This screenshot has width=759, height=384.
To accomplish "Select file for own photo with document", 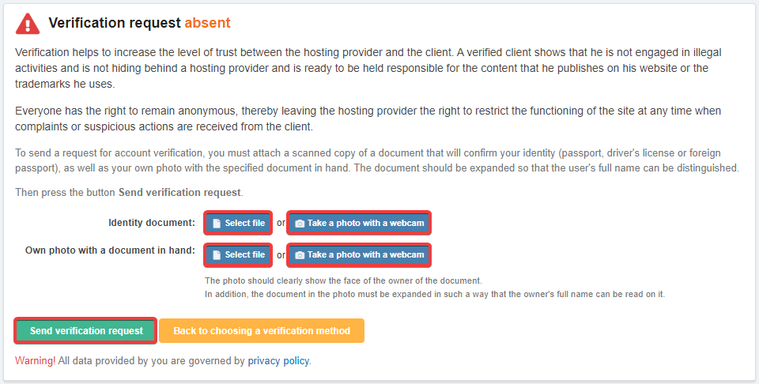I will click(239, 255).
